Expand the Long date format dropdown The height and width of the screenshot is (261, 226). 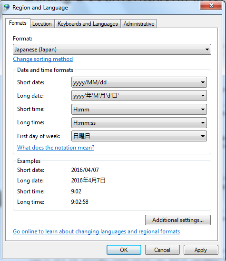(139, 96)
